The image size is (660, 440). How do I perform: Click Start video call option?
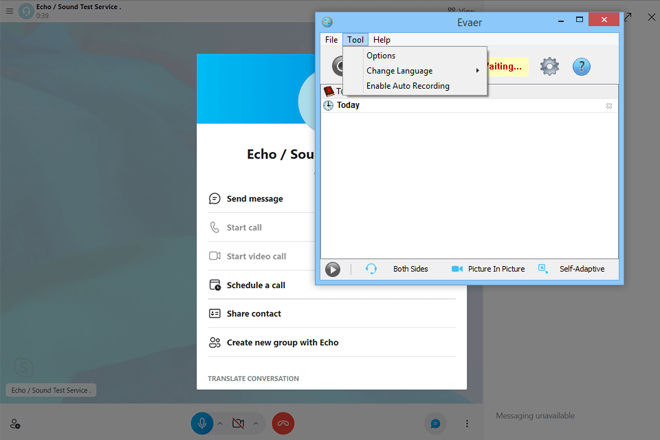(x=256, y=256)
